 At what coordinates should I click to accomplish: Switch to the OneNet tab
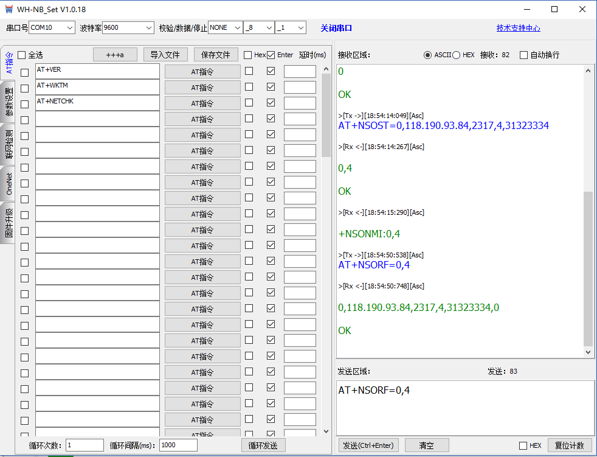9,184
